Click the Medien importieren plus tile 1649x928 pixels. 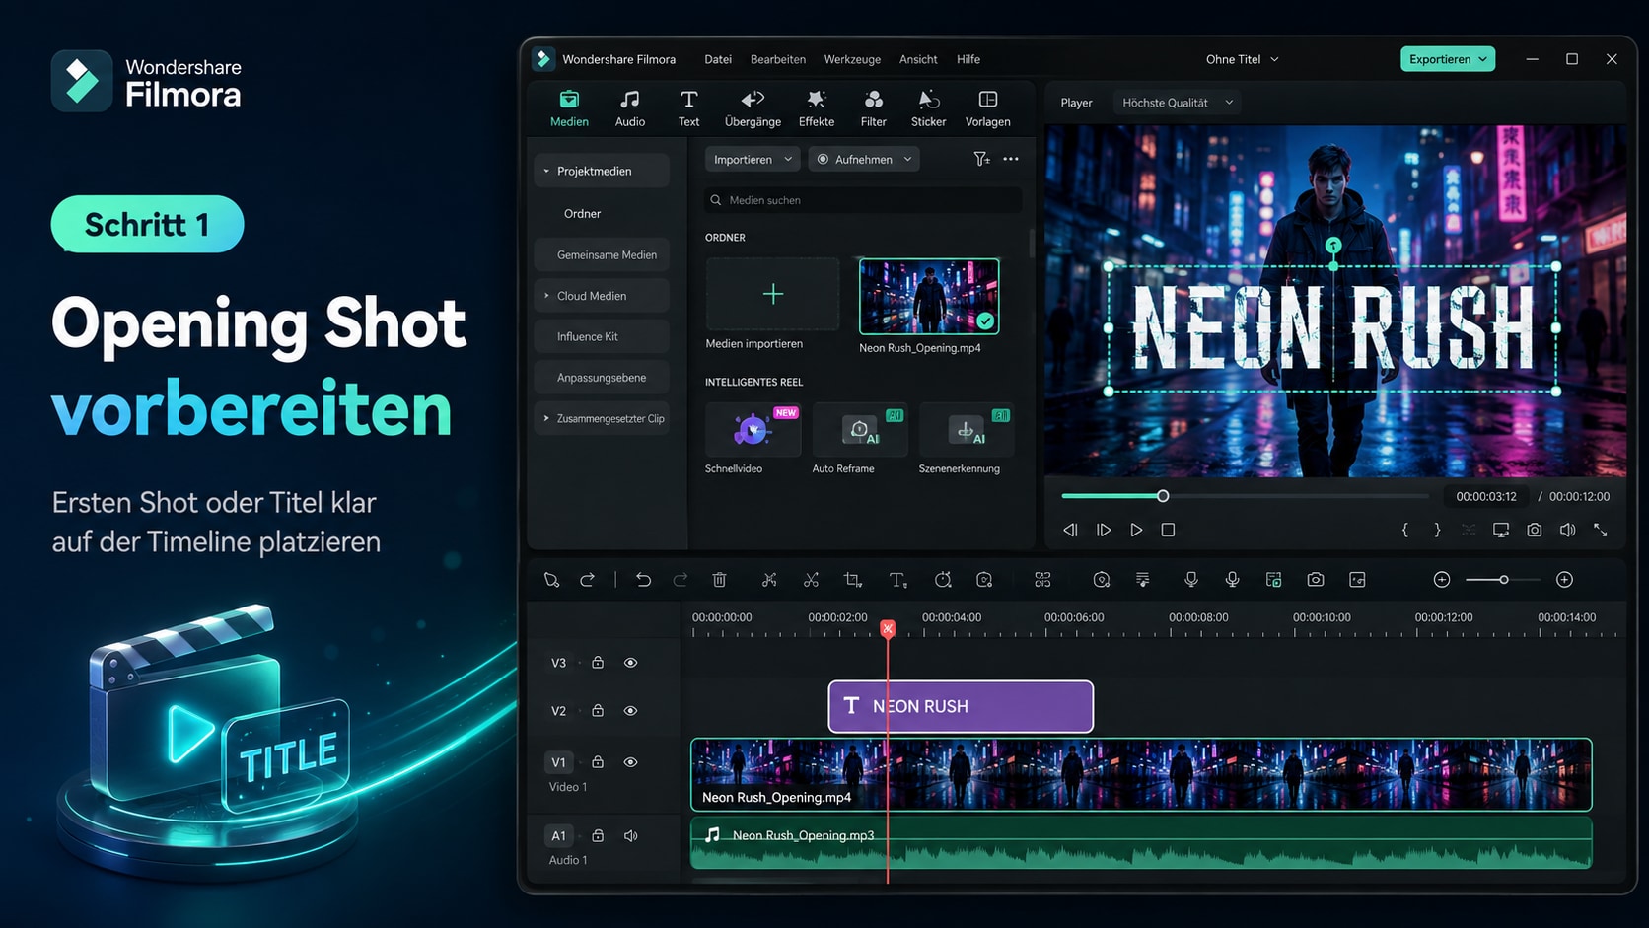772,294
